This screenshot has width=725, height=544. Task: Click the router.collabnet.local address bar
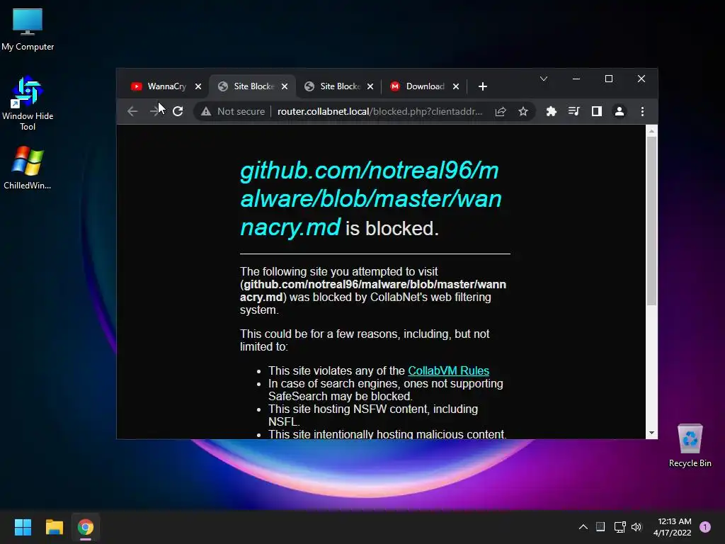[x=379, y=111]
